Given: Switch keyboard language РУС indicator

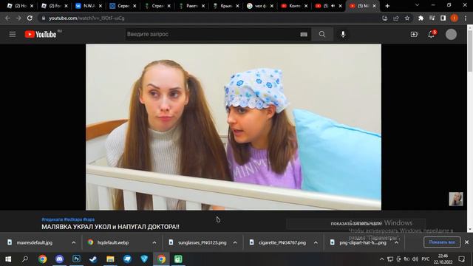Looking at the screenshot, I should pyautogui.click(x=426, y=259).
